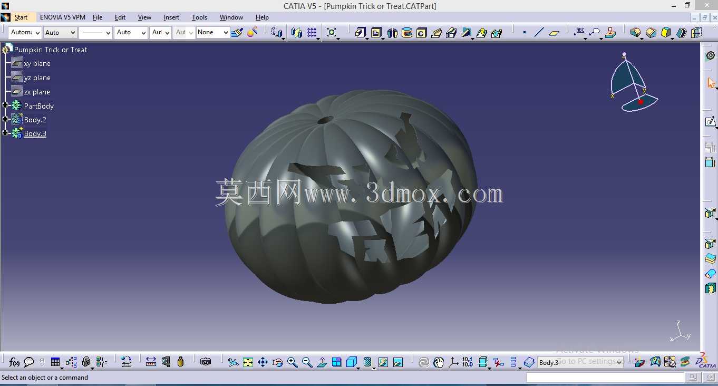Choose the Rib tool
The width and height of the screenshot is (718, 386).
pos(436,33)
